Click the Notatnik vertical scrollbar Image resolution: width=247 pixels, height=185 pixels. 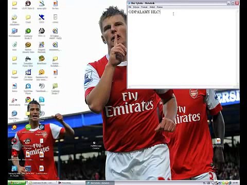tap(238, 47)
